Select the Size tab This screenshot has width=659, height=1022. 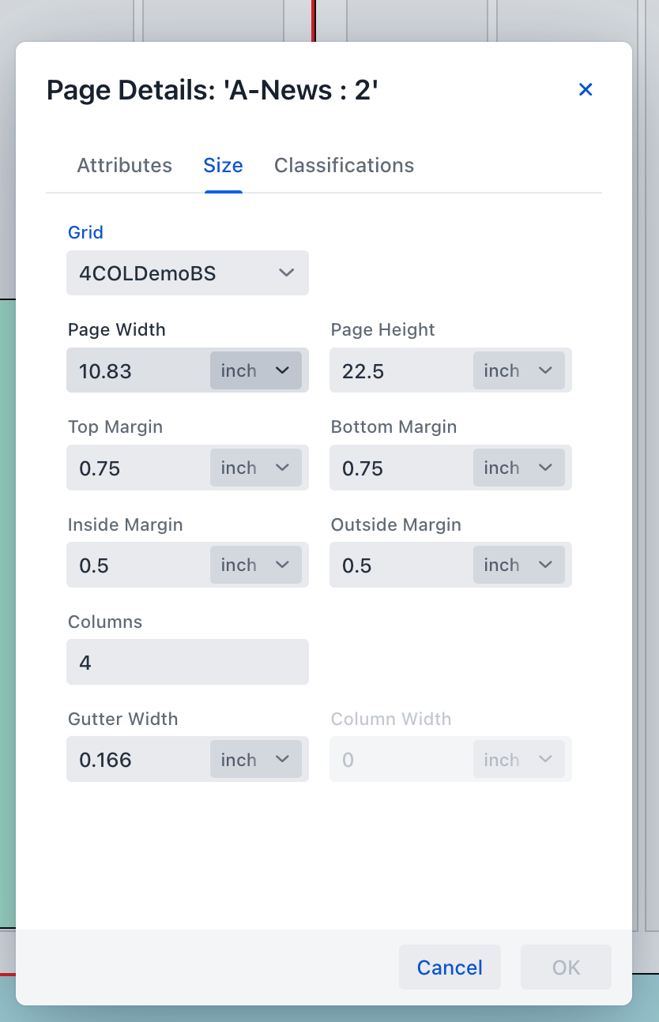pos(223,165)
